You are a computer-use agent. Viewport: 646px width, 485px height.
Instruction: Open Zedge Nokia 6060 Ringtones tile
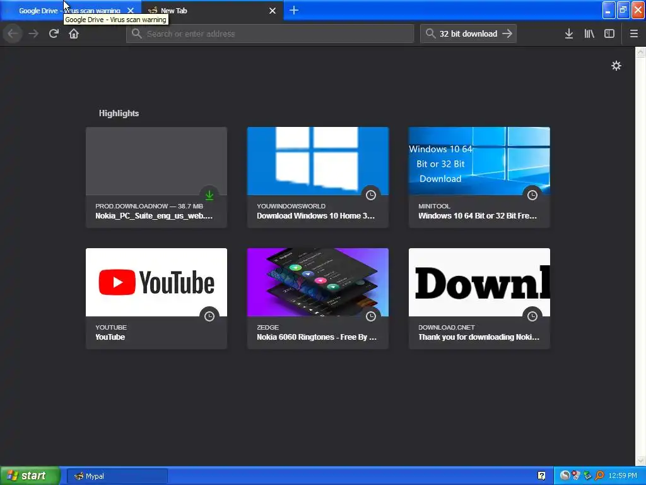tap(318, 299)
